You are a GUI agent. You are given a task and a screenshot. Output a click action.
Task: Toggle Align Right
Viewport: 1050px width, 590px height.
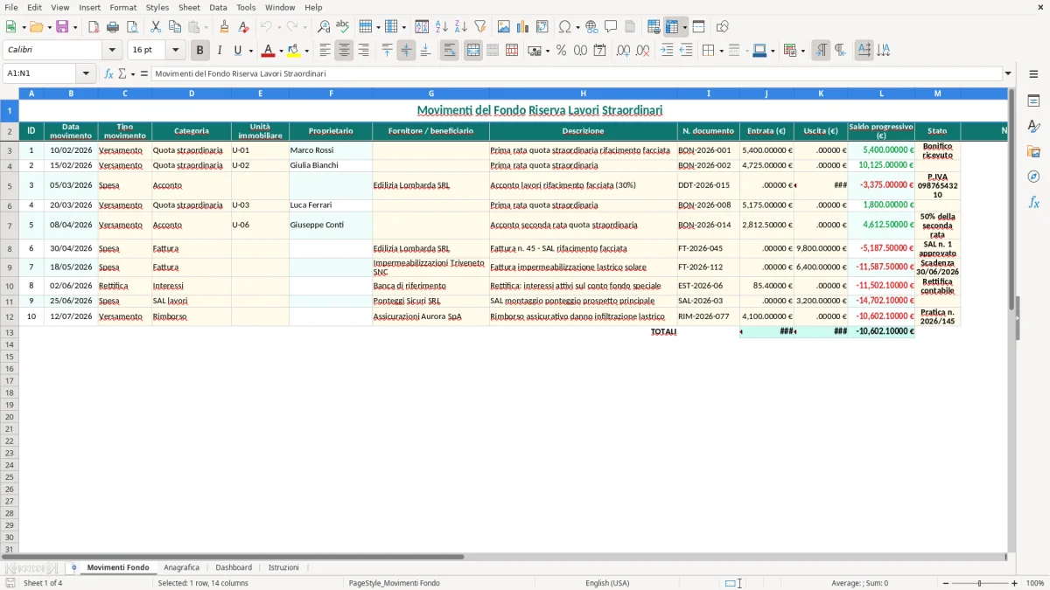(x=363, y=51)
